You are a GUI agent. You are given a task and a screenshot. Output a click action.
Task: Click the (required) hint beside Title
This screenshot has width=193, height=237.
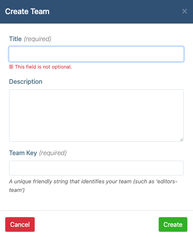coord(38,39)
